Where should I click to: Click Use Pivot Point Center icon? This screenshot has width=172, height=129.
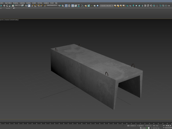(23, 6)
